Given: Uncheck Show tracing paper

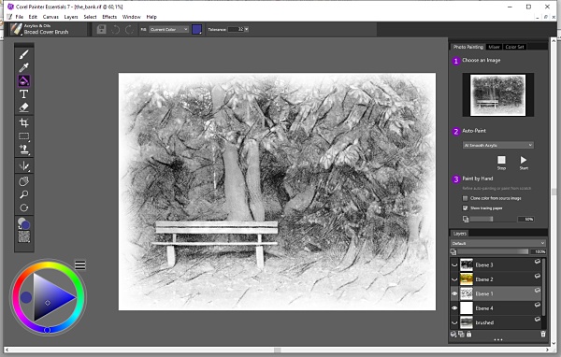Looking at the screenshot, I should pos(465,207).
